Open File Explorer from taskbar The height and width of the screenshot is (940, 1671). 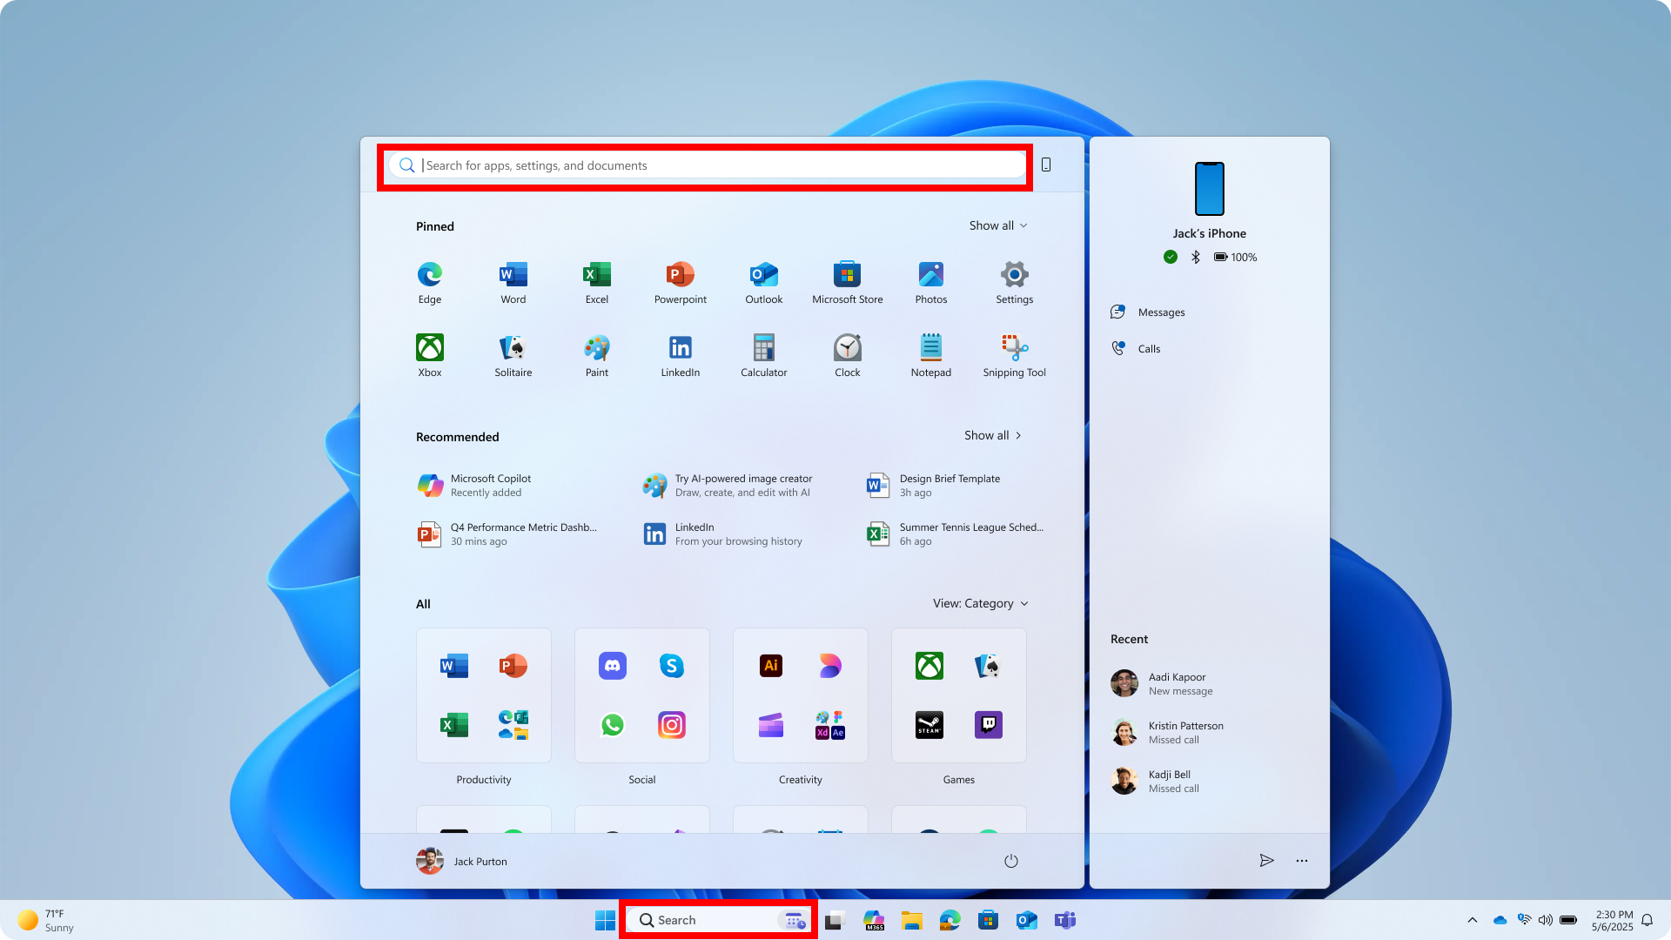911,920
